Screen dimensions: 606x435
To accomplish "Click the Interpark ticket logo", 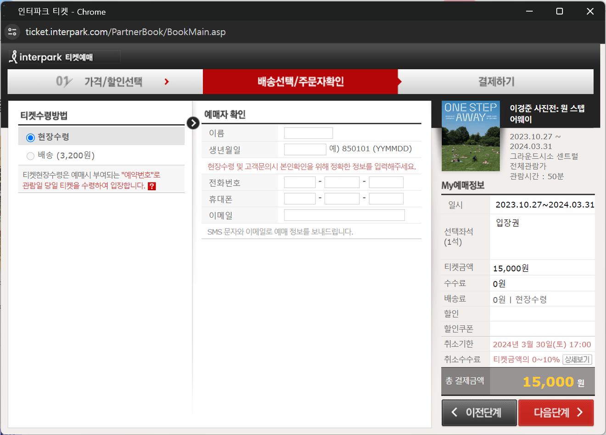I will pyautogui.click(x=51, y=57).
